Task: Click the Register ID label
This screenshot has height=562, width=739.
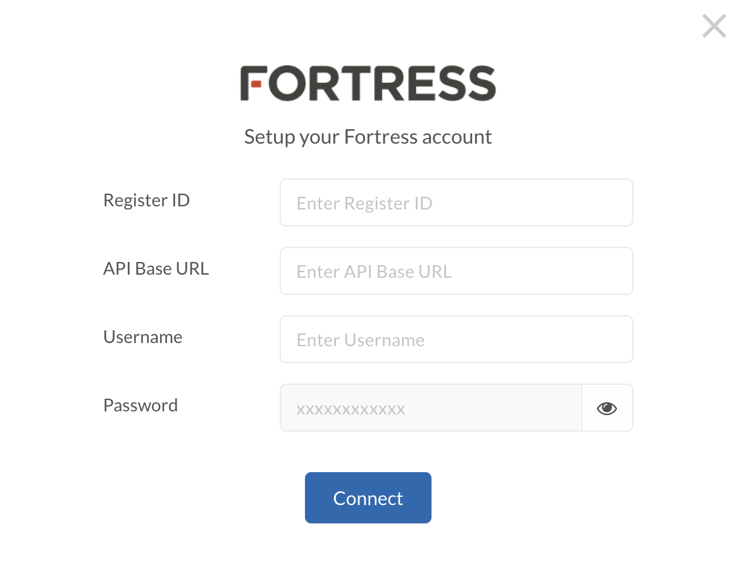Action: 146,200
